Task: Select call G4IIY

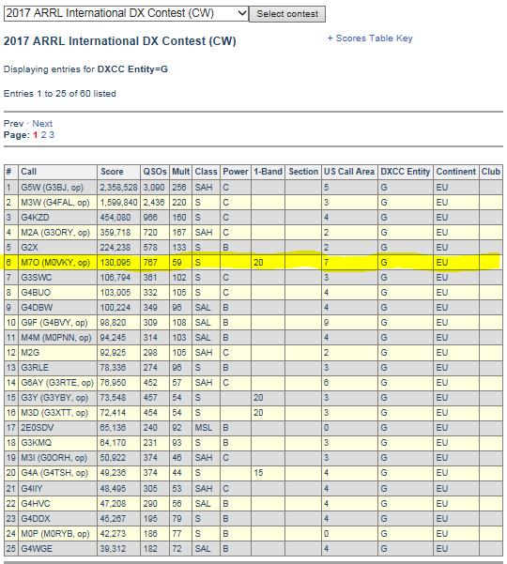Action: (x=32, y=489)
